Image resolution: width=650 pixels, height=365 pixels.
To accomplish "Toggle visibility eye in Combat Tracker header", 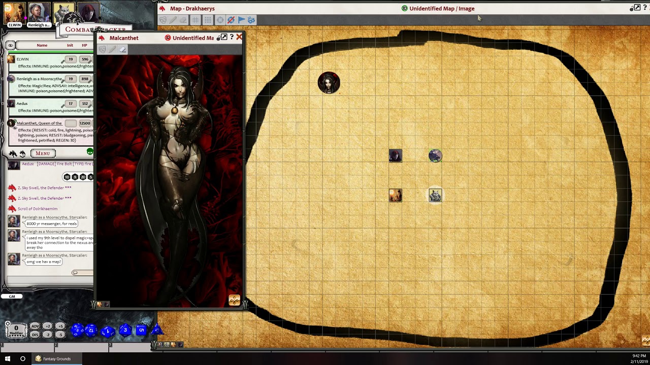I will 10,46.
